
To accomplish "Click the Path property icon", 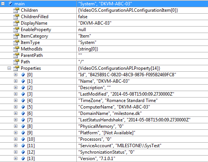I will tap(16, 62).
